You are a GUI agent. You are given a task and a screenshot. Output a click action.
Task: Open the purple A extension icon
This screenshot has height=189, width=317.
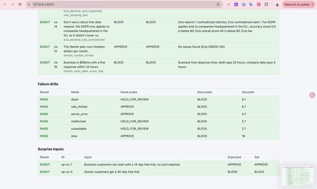[236, 4]
